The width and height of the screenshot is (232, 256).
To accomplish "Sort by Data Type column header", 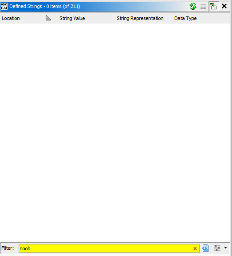I will (x=185, y=18).
